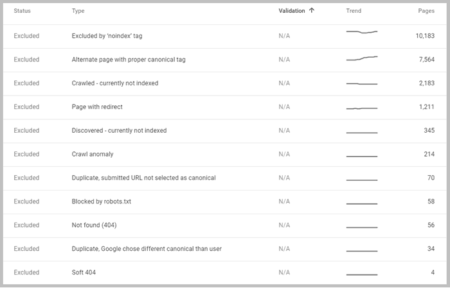Sort by the Pages column header
The width and height of the screenshot is (450, 288).
tap(426, 11)
